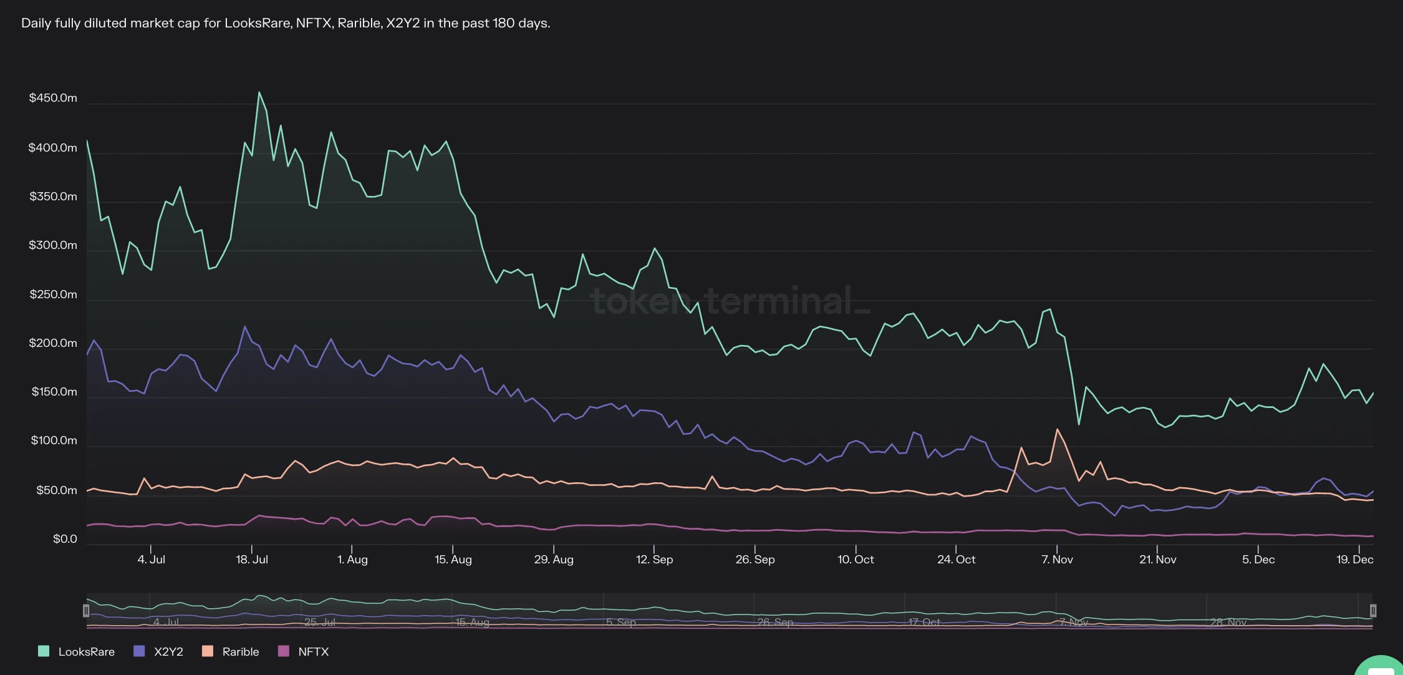The width and height of the screenshot is (1403, 675).
Task: Click the chart title about daily fully diluted market cap
Action: pyautogui.click(x=286, y=23)
